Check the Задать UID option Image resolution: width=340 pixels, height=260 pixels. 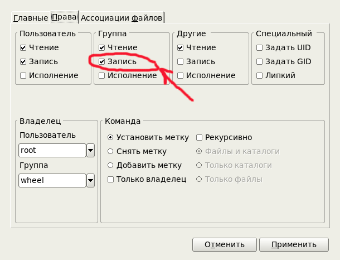(x=259, y=48)
